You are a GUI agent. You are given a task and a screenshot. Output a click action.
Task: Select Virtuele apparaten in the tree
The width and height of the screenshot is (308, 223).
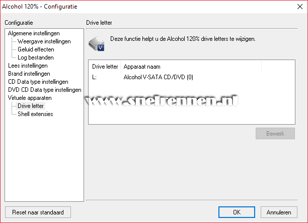[30, 98]
